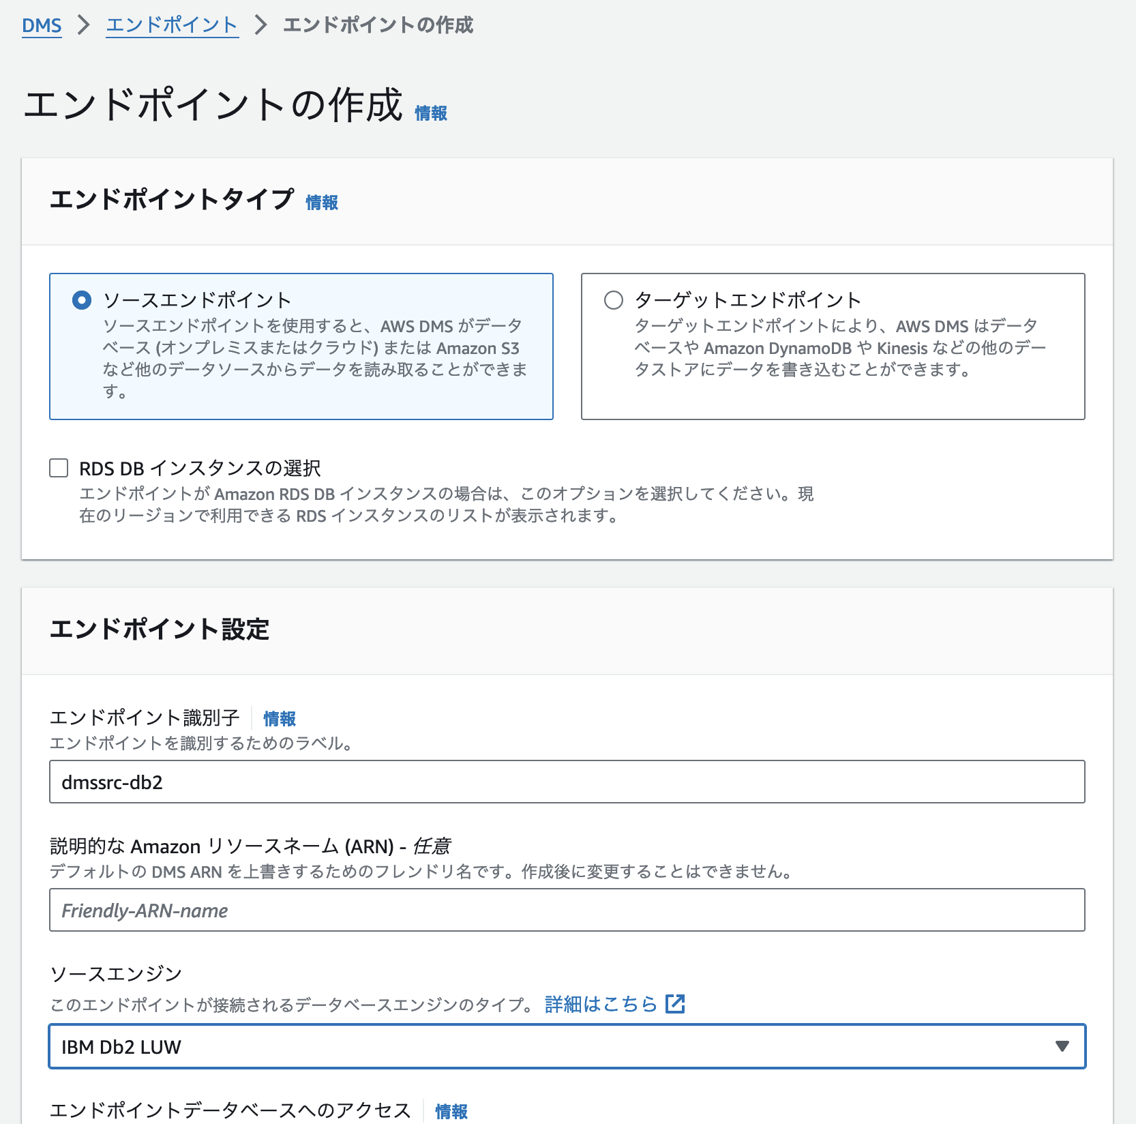Click RDS DB インスタンスの選択 label text
The width and height of the screenshot is (1136, 1124).
point(200,469)
